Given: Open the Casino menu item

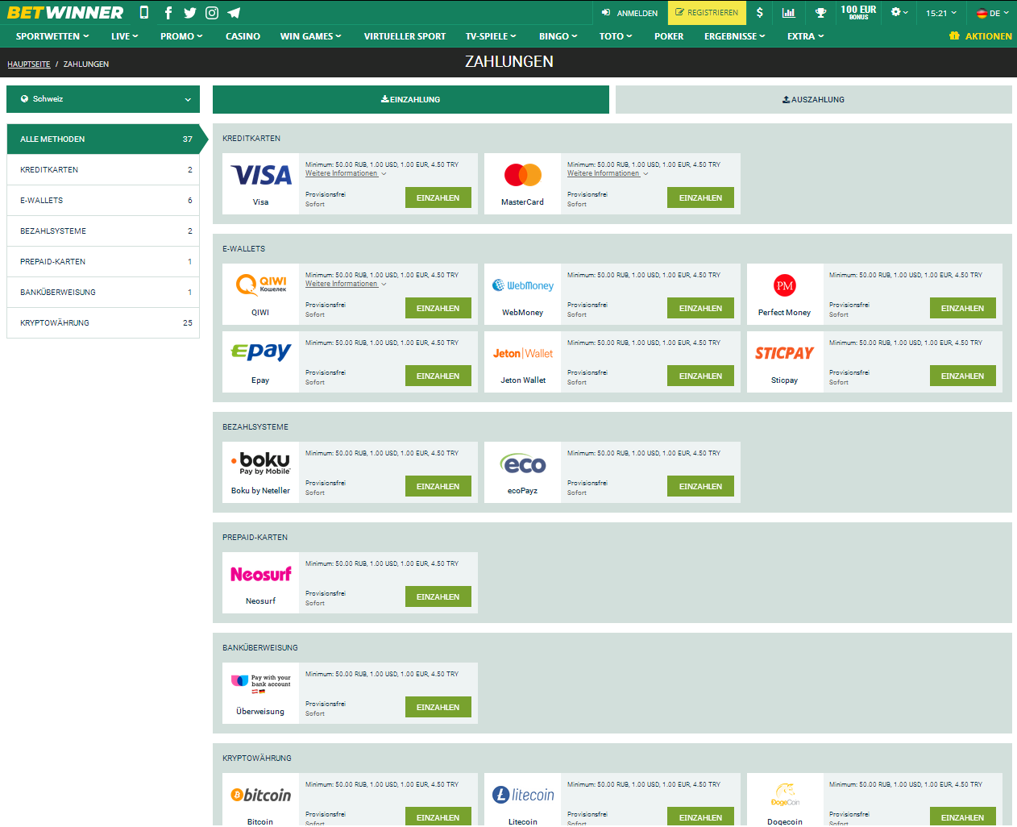Looking at the screenshot, I should pyautogui.click(x=243, y=36).
